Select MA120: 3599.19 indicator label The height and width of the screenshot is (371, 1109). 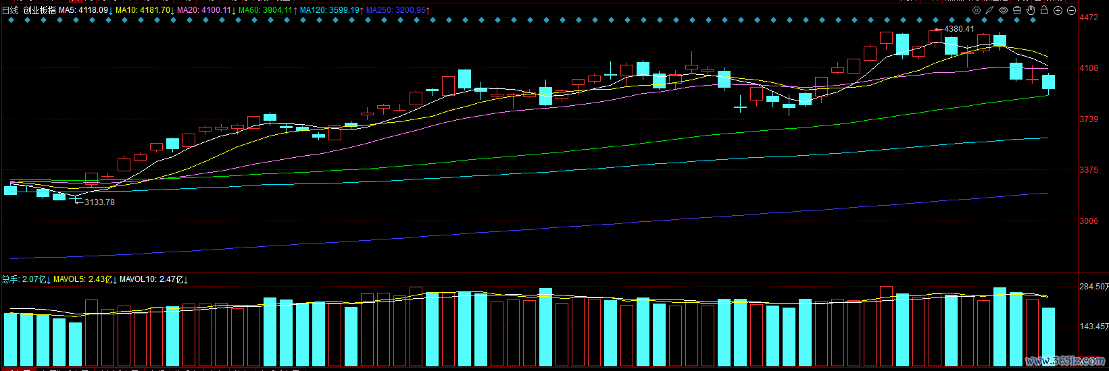(331, 10)
